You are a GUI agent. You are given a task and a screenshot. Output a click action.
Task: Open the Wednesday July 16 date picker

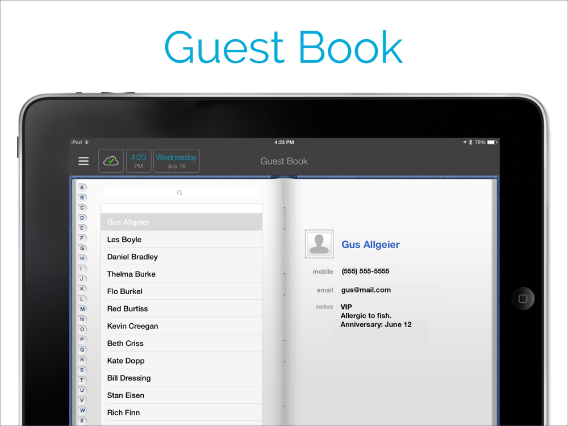(177, 161)
